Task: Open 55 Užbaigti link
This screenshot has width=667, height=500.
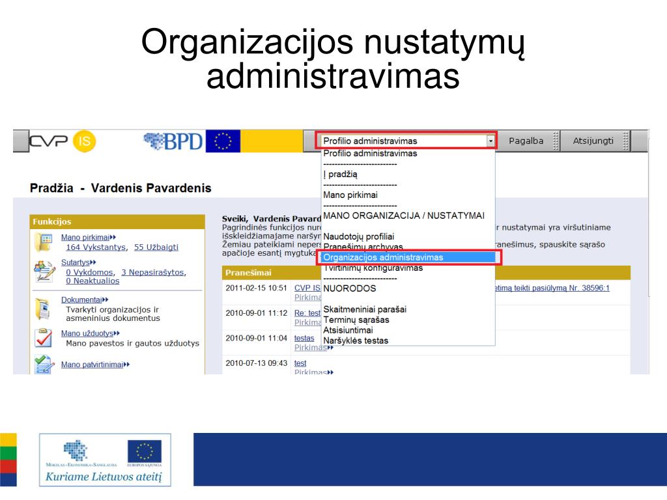Action: (156, 247)
